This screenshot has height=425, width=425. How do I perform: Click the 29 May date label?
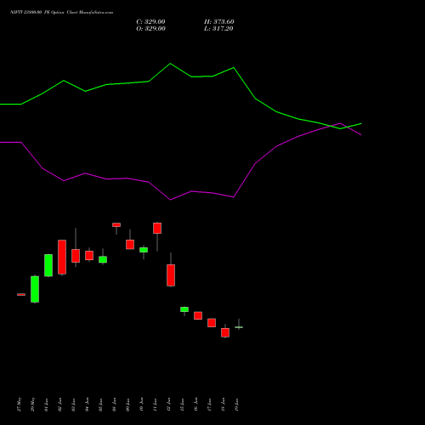(x=33, y=405)
